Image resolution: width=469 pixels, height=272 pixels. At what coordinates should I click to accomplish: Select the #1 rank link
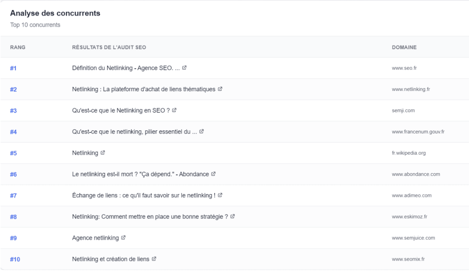pyautogui.click(x=13, y=68)
